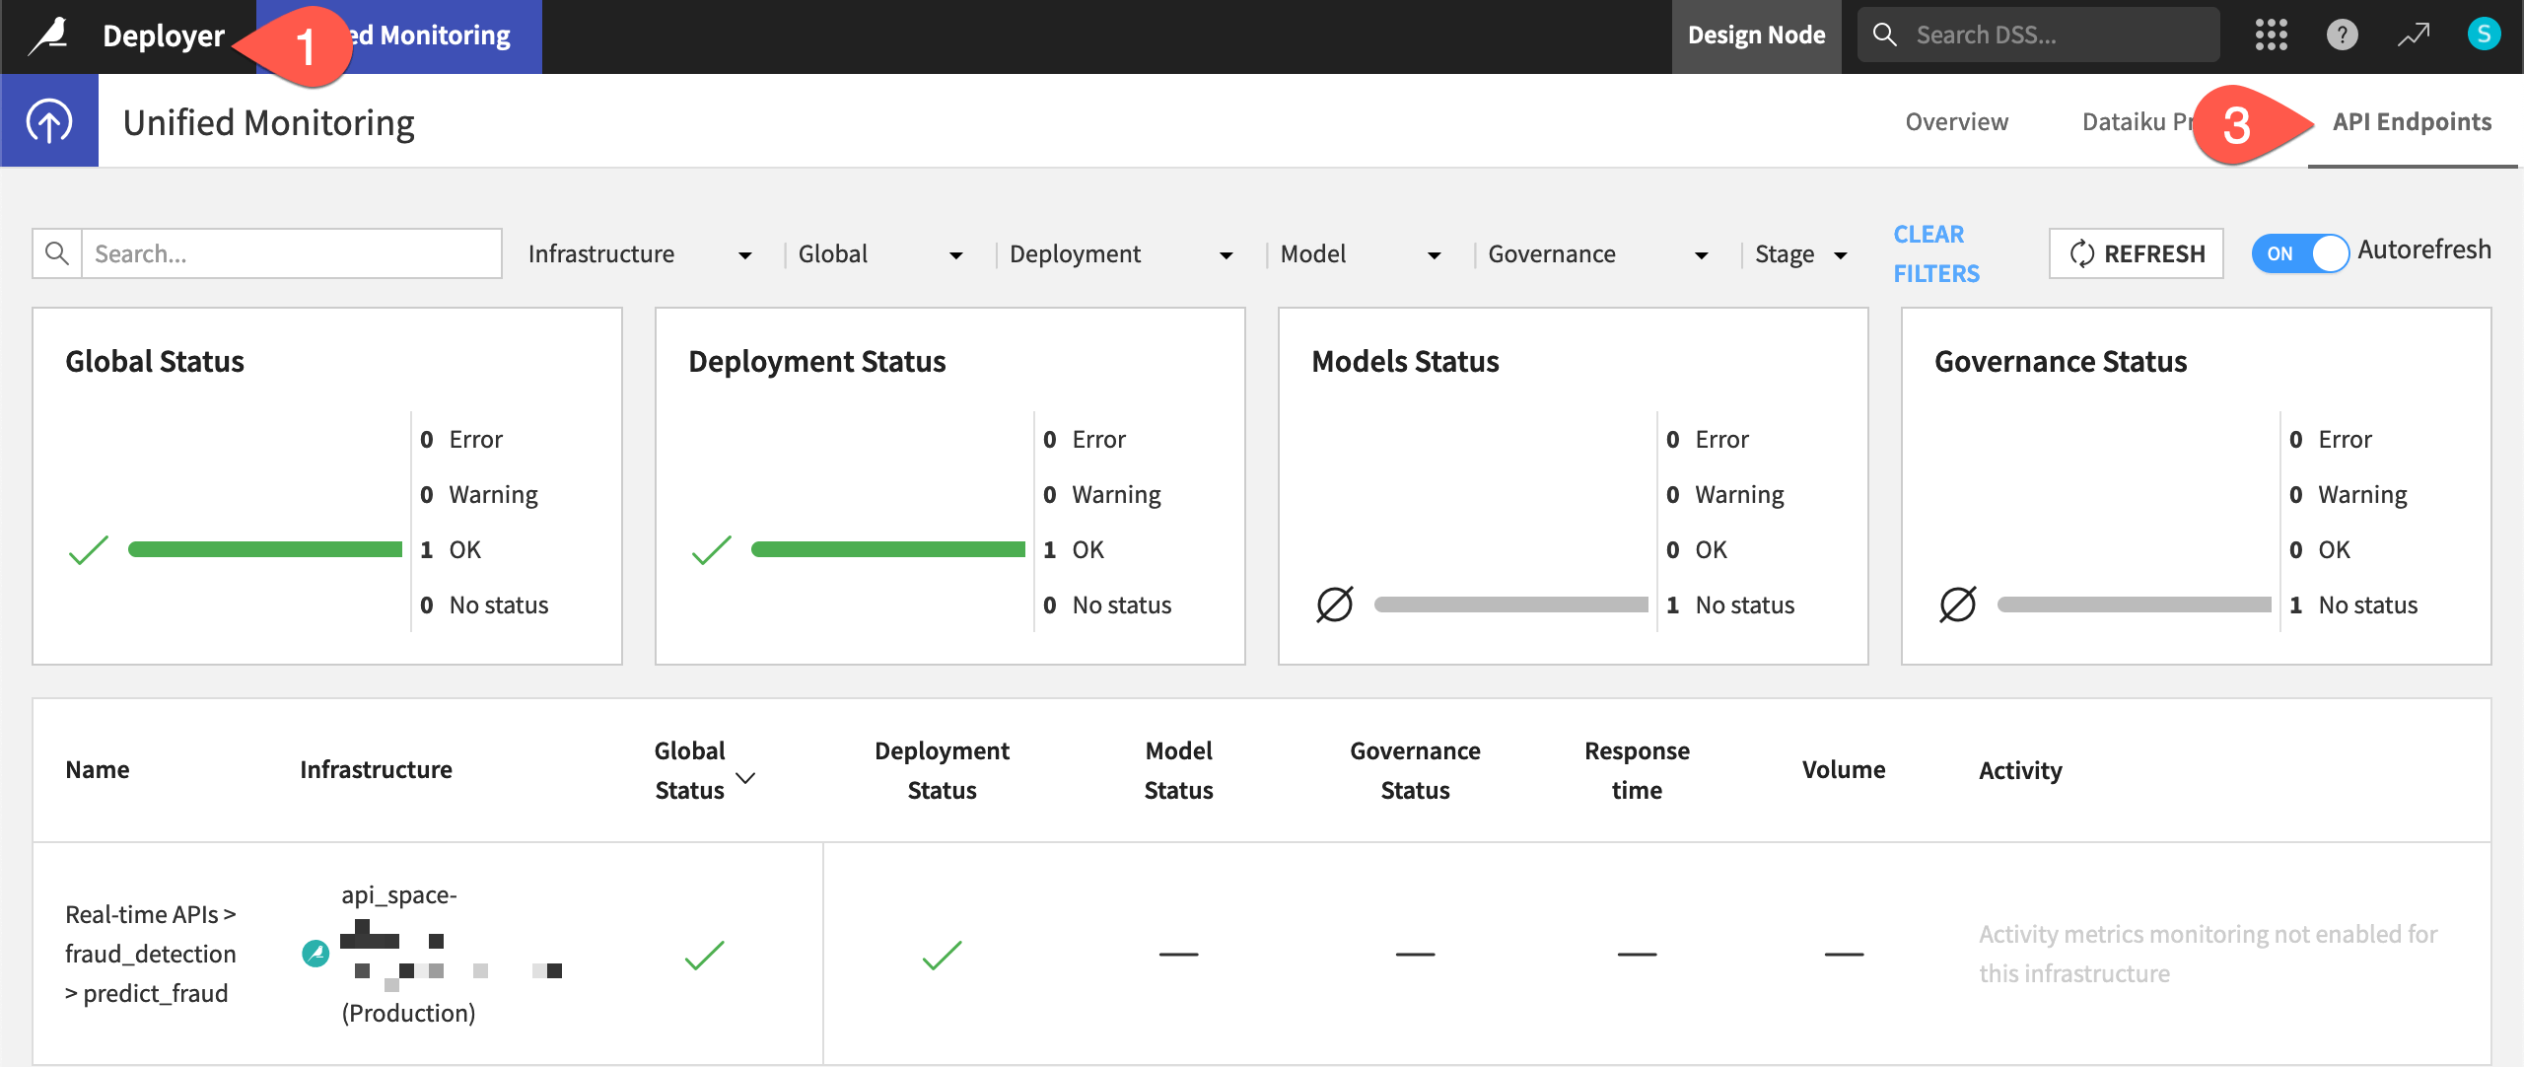Image resolution: width=2524 pixels, height=1067 pixels.
Task: Click the Activity column header
Action: tap(2020, 769)
